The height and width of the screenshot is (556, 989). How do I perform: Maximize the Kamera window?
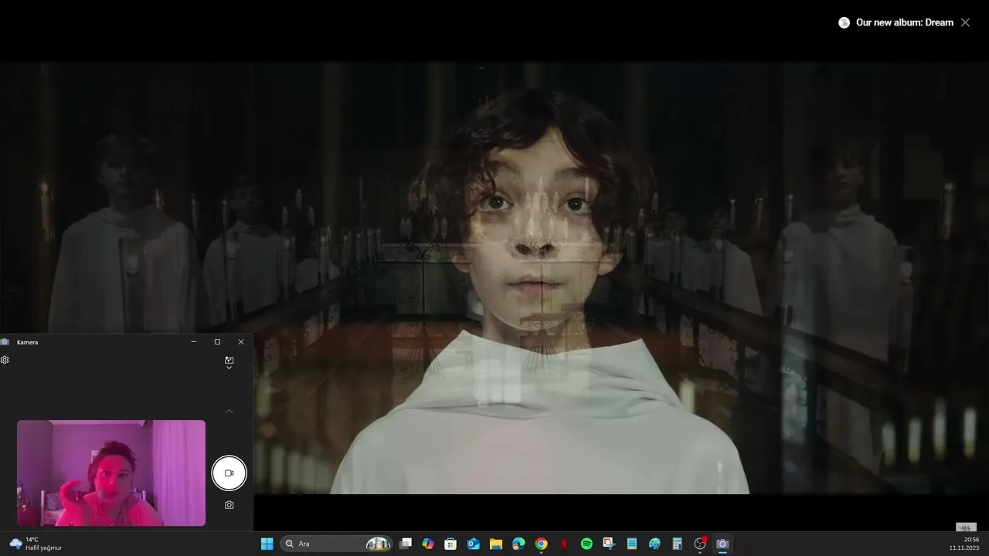click(217, 341)
